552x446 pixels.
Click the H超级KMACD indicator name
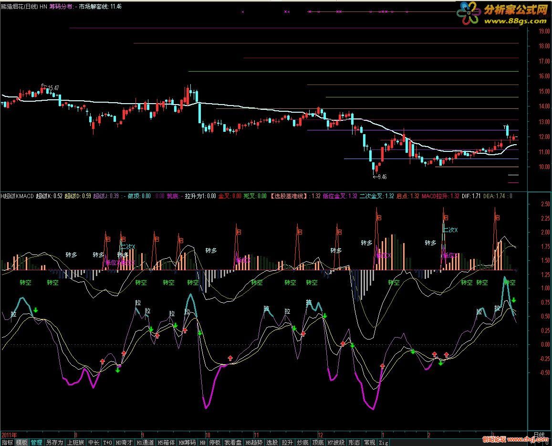(17, 196)
